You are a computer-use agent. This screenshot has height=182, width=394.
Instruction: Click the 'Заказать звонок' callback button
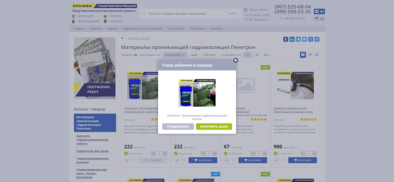293,18
